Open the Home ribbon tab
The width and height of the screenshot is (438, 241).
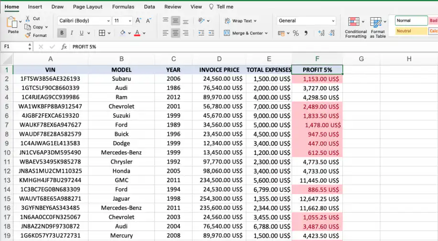pyautogui.click(x=12, y=7)
